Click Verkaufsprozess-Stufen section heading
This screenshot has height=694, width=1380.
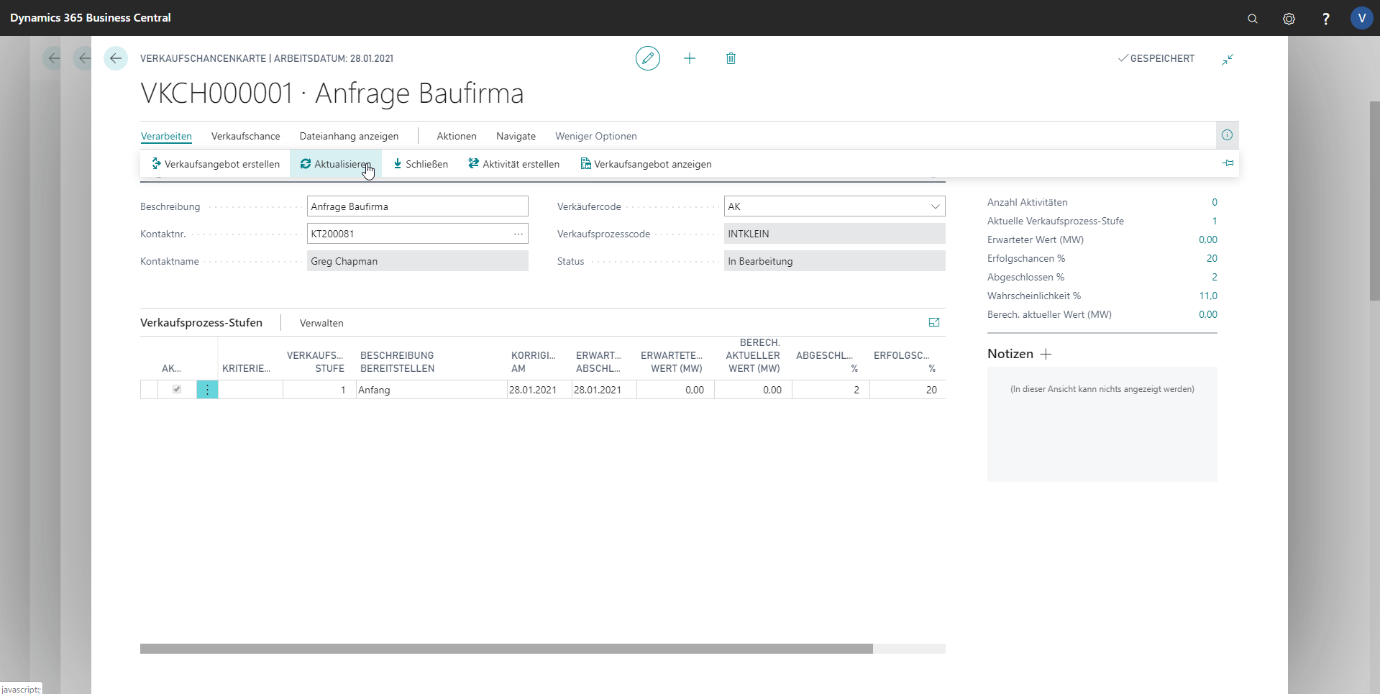pyautogui.click(x=201, y=322)
